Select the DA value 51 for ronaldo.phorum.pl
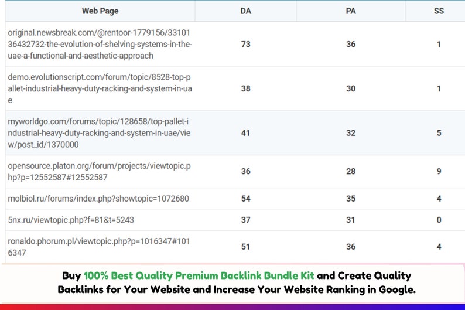This screenshot has width=465, height=310. click(245, 247)
